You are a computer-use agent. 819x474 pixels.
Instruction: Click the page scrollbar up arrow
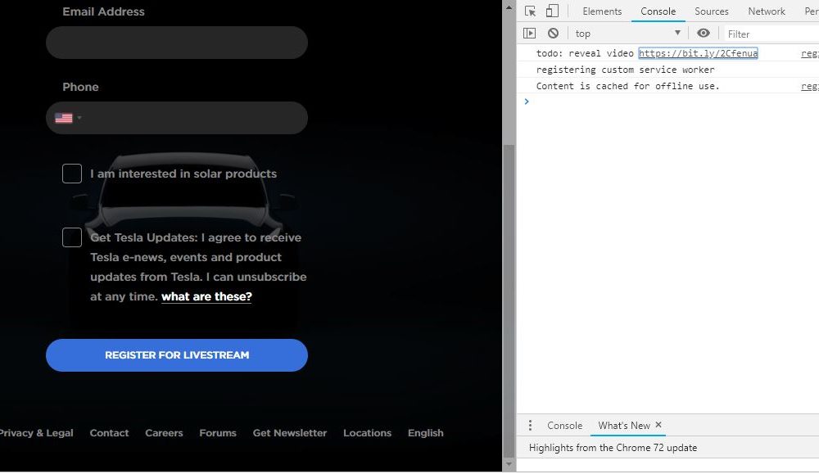pos(509,7)
